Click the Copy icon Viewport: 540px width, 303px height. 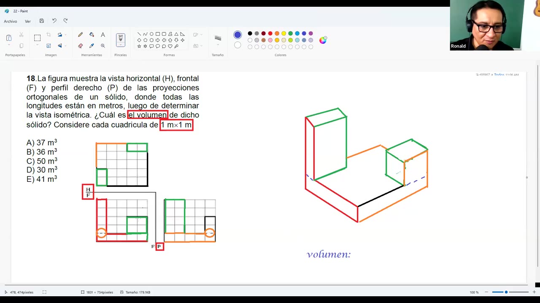[x=21, y=45]
